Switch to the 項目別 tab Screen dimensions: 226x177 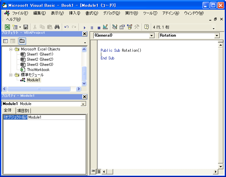click(23, 111)
